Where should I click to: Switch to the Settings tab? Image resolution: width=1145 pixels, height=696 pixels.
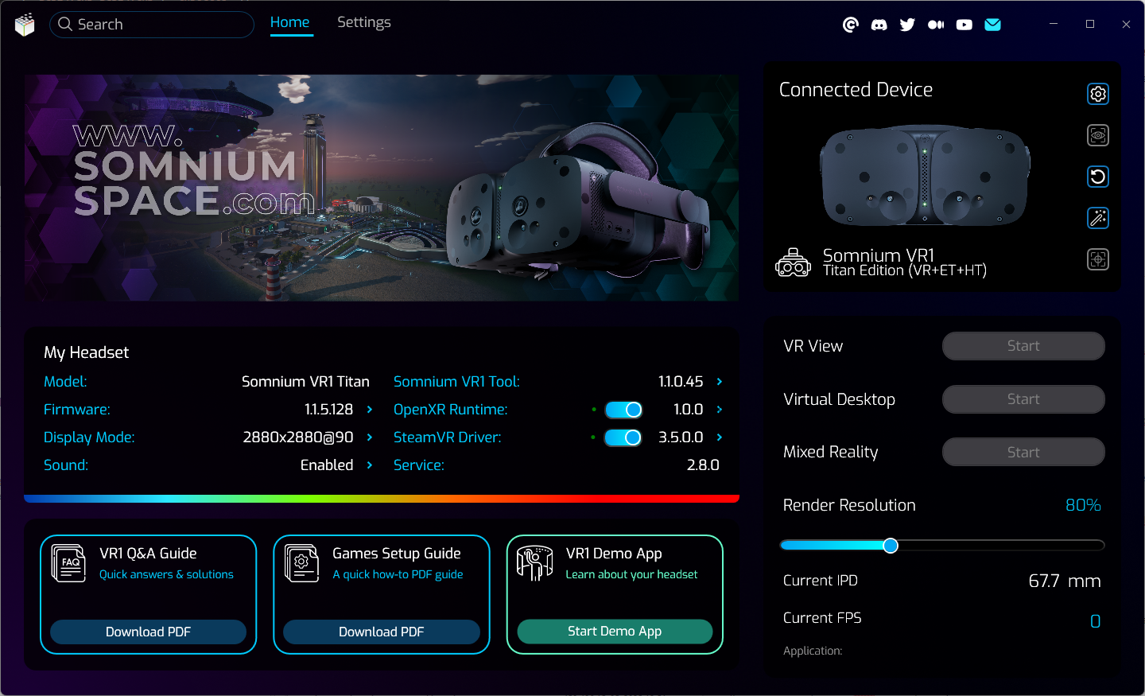pos(363,22)
